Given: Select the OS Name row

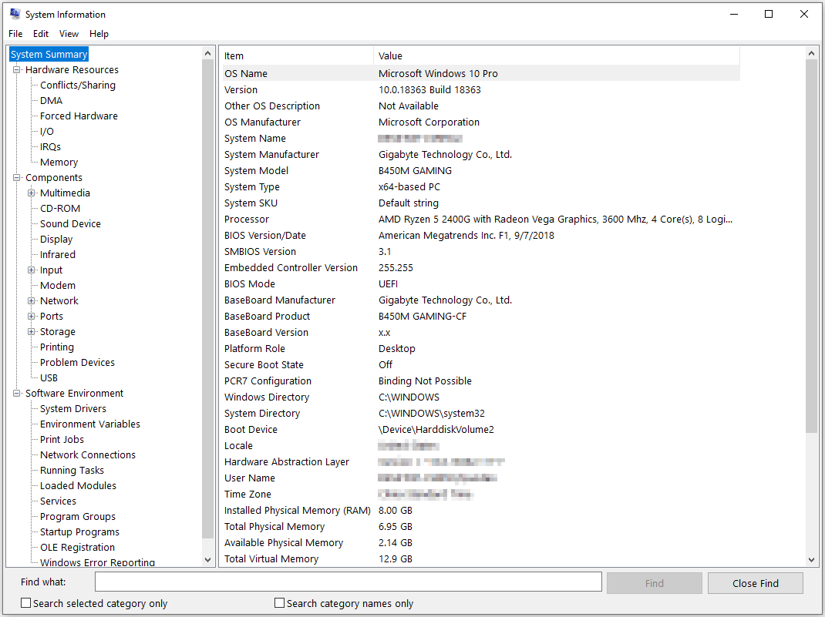Looking at the screenshot, I should tap(480, 74).
